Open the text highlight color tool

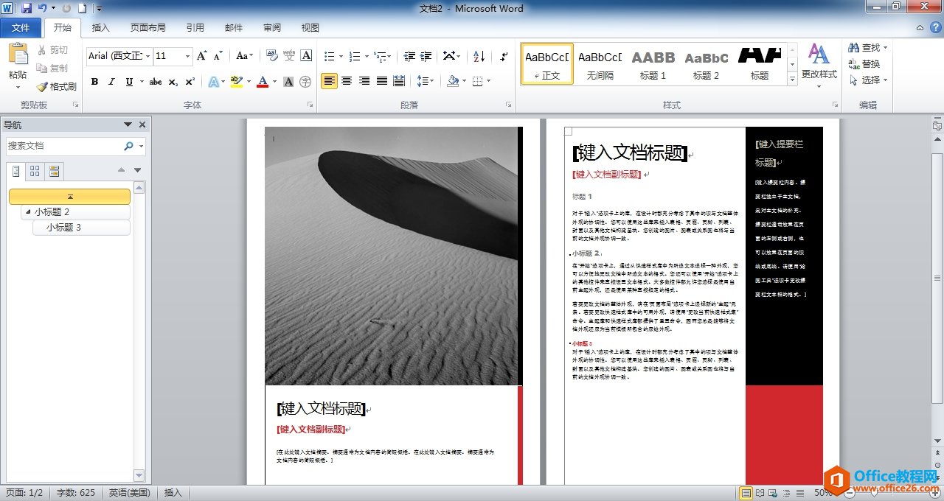(235, 81)
